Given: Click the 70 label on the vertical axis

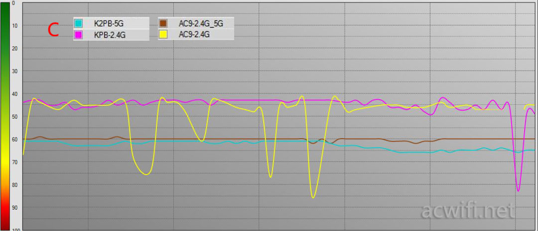Looking at the screenshot, I should point(14,162).
